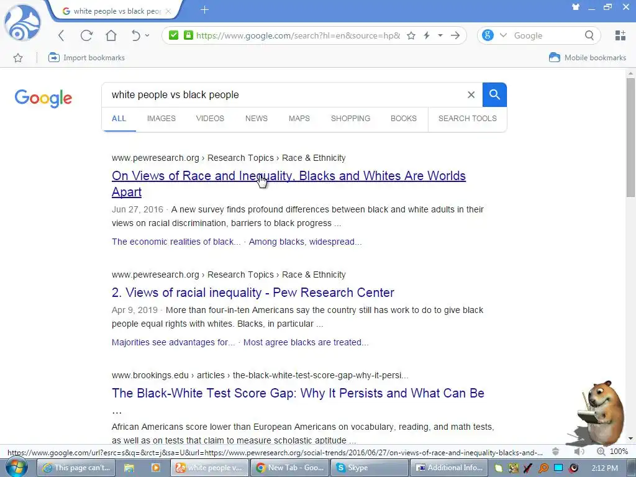Open '2. Views of racial inequality' result
The width and height of the screenshot is (636, 477).
pos(253,293)
